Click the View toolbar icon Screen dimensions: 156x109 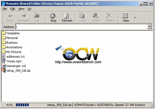point(125,16)
